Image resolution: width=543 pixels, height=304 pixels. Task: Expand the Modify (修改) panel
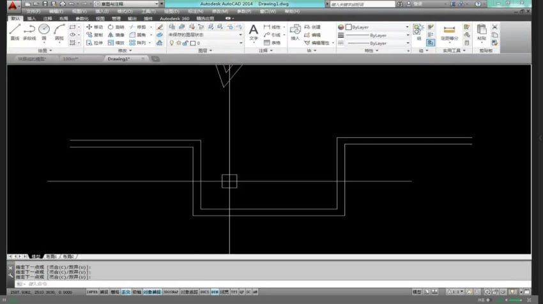click(x=125, y=50)
